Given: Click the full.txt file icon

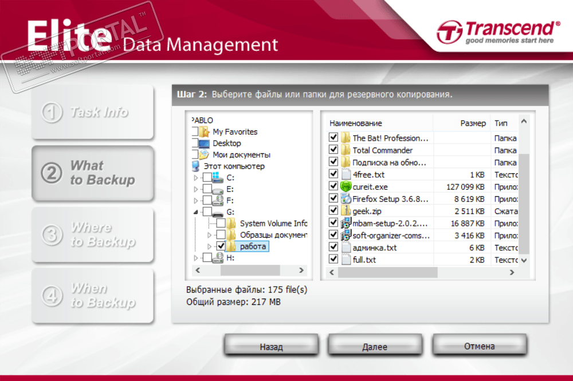Looking at the screenshot, I should point(346,260).
